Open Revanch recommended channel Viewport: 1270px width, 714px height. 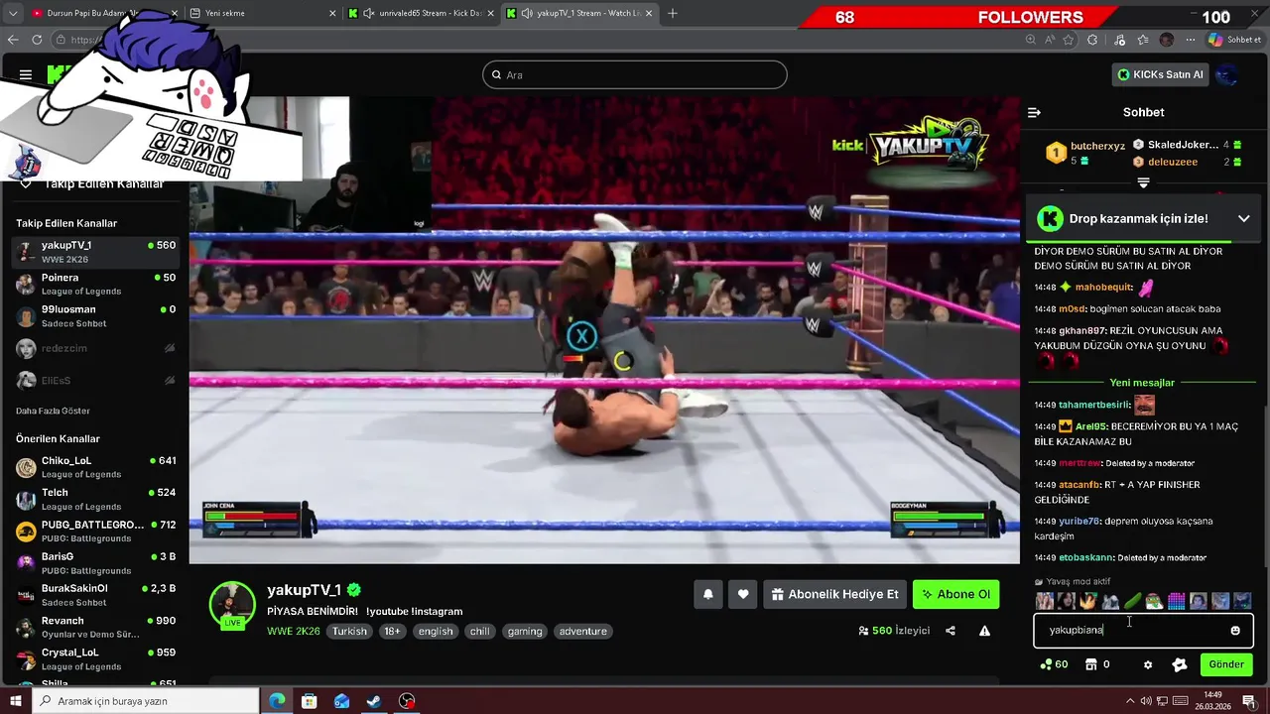pos(95,627)
